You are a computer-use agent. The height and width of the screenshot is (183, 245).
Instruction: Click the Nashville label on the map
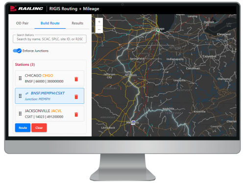[x=168, y=109]
